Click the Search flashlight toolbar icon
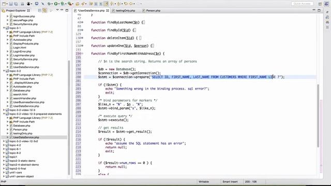Image resolution: width=331 pixels, height=186 pixels. tap(83, 4)
